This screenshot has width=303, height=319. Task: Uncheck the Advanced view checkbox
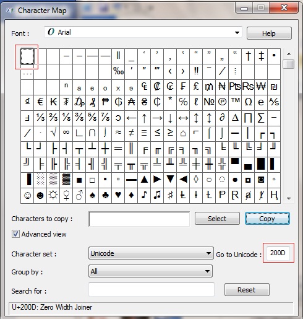click(15, 234)
